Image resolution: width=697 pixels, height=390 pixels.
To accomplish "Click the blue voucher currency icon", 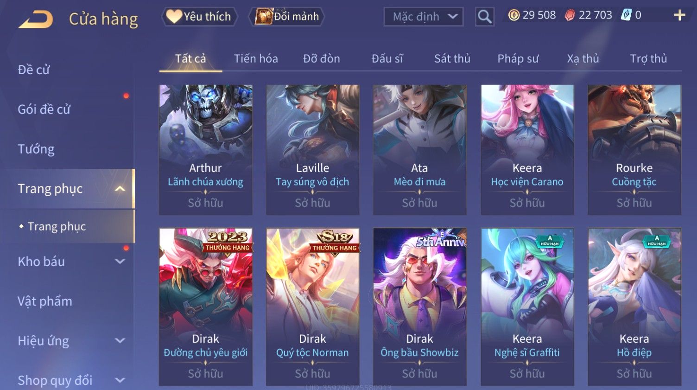I will pos(626,15).
